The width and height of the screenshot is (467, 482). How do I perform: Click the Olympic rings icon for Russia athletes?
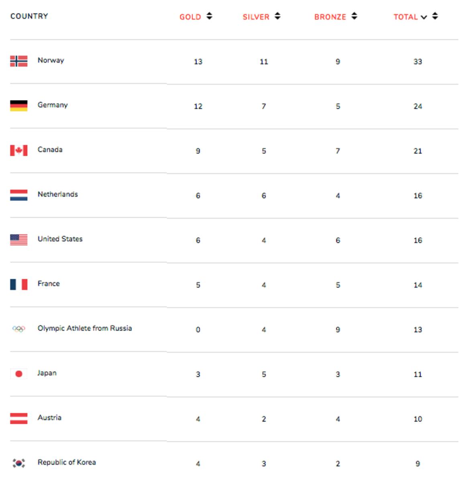(18, 328)
